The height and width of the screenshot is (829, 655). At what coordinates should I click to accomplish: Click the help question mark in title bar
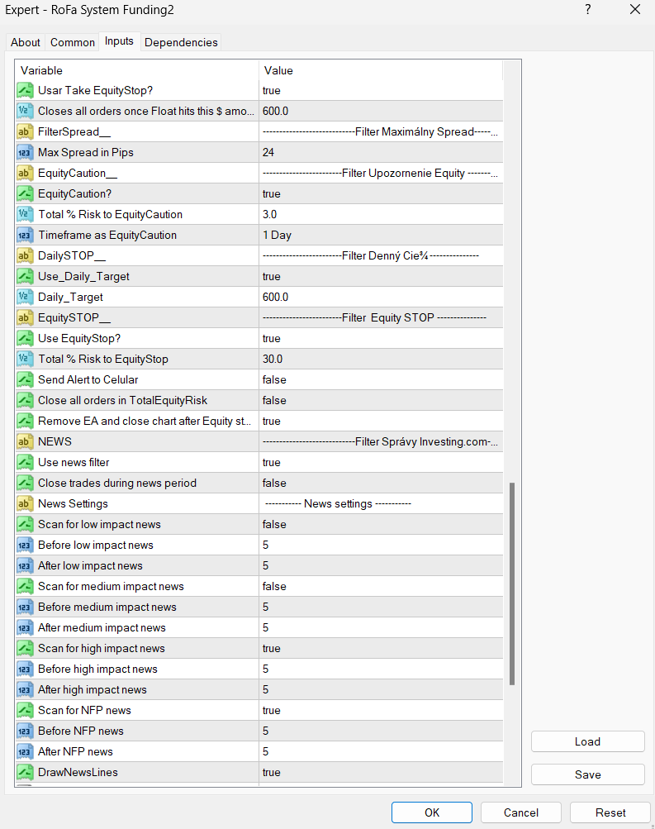(x=587, y=10)
